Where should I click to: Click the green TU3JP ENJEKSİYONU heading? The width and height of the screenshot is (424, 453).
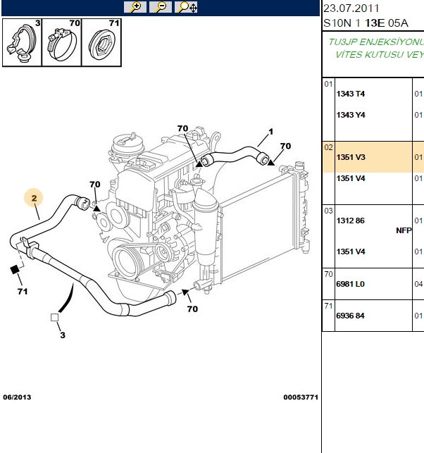click(376, 42)
